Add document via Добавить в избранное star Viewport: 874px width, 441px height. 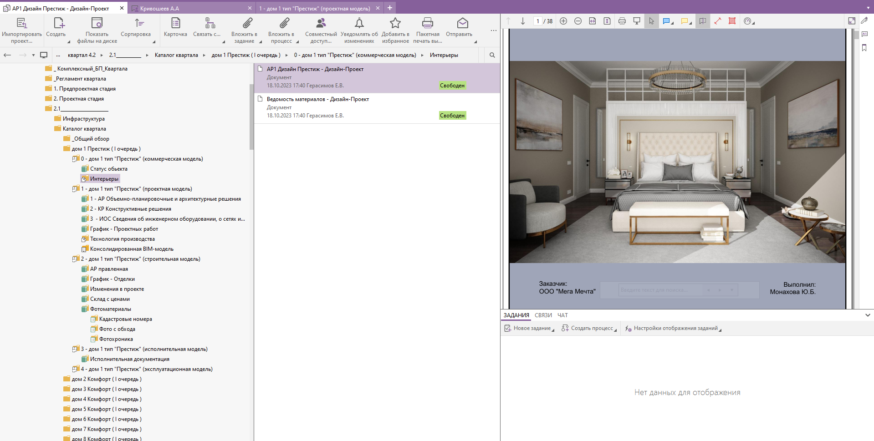395,23
